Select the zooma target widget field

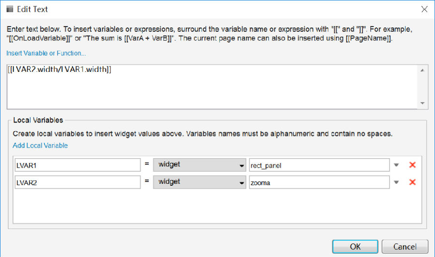click(x=319, y=182)
